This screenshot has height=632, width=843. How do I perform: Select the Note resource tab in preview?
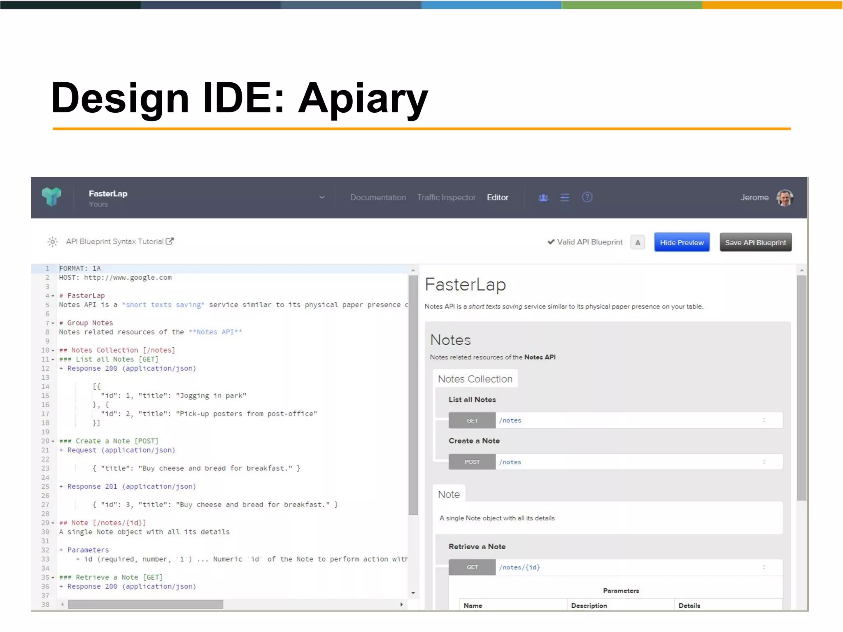coord(449,494)
